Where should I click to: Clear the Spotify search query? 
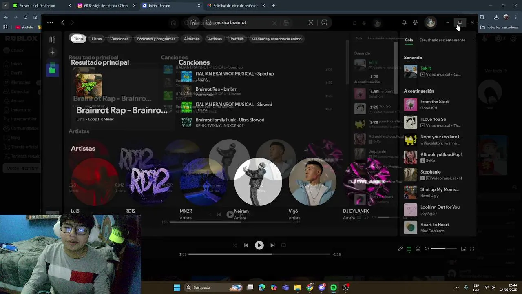pyautogui.click(x=311, y=22)
